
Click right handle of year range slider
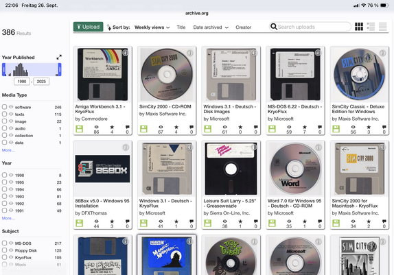coord(60,69)
